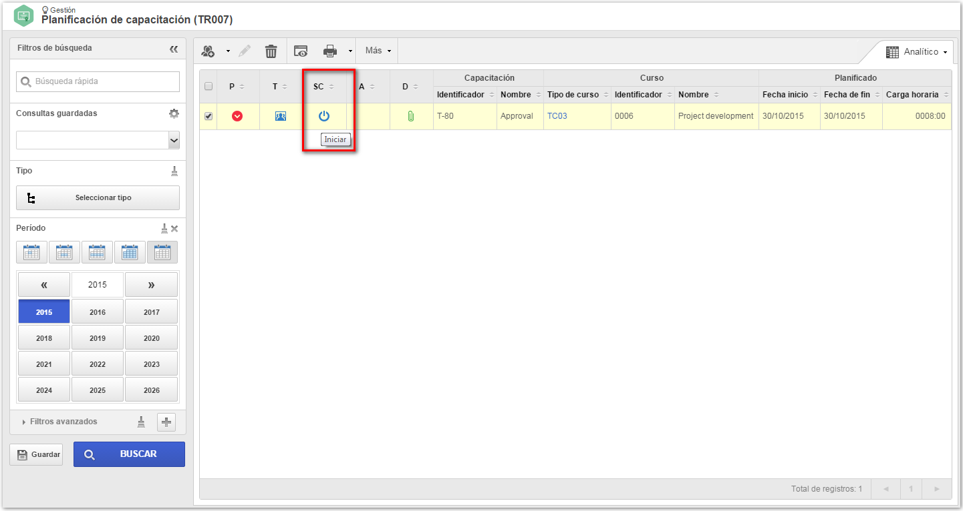Click the BUSCAR button
The image size is (963, 511).
tap(129, 454)
